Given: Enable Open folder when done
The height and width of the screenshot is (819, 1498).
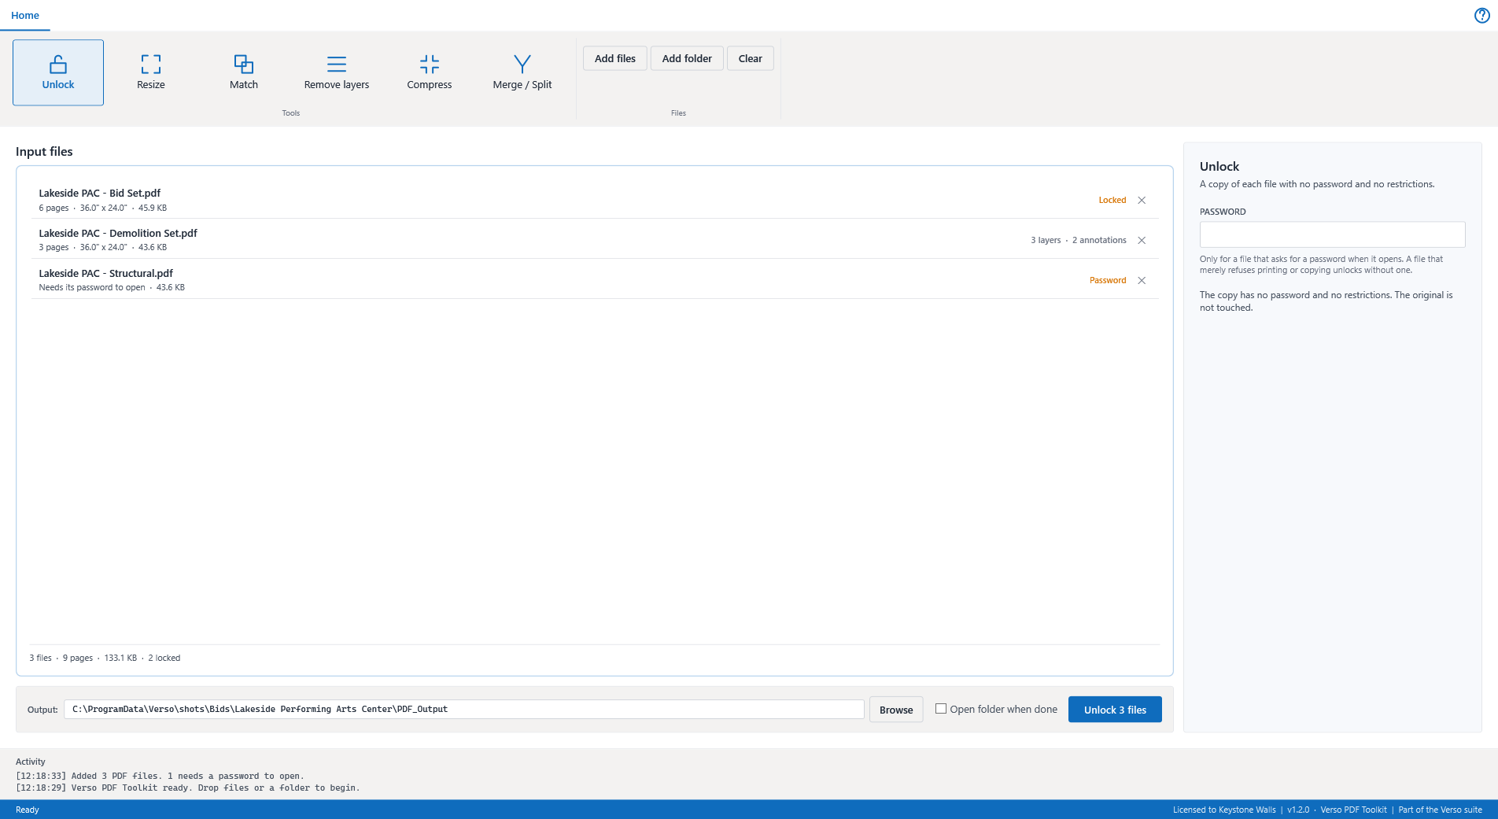Looking at the screenshot, I should point(941,709).
